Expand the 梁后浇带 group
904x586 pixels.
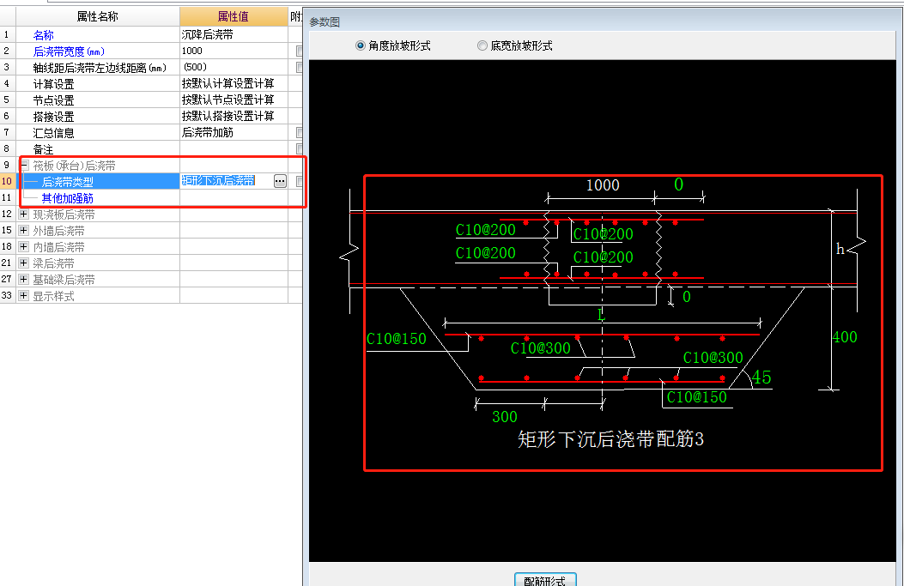click(x=24, y=263)
